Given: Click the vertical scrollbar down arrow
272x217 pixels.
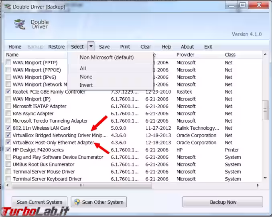Looking at the screenshot, I should (265, 178).
